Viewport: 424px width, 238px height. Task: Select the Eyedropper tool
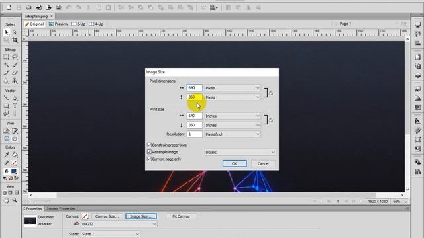pyautogui.click(x=7, y=155)
